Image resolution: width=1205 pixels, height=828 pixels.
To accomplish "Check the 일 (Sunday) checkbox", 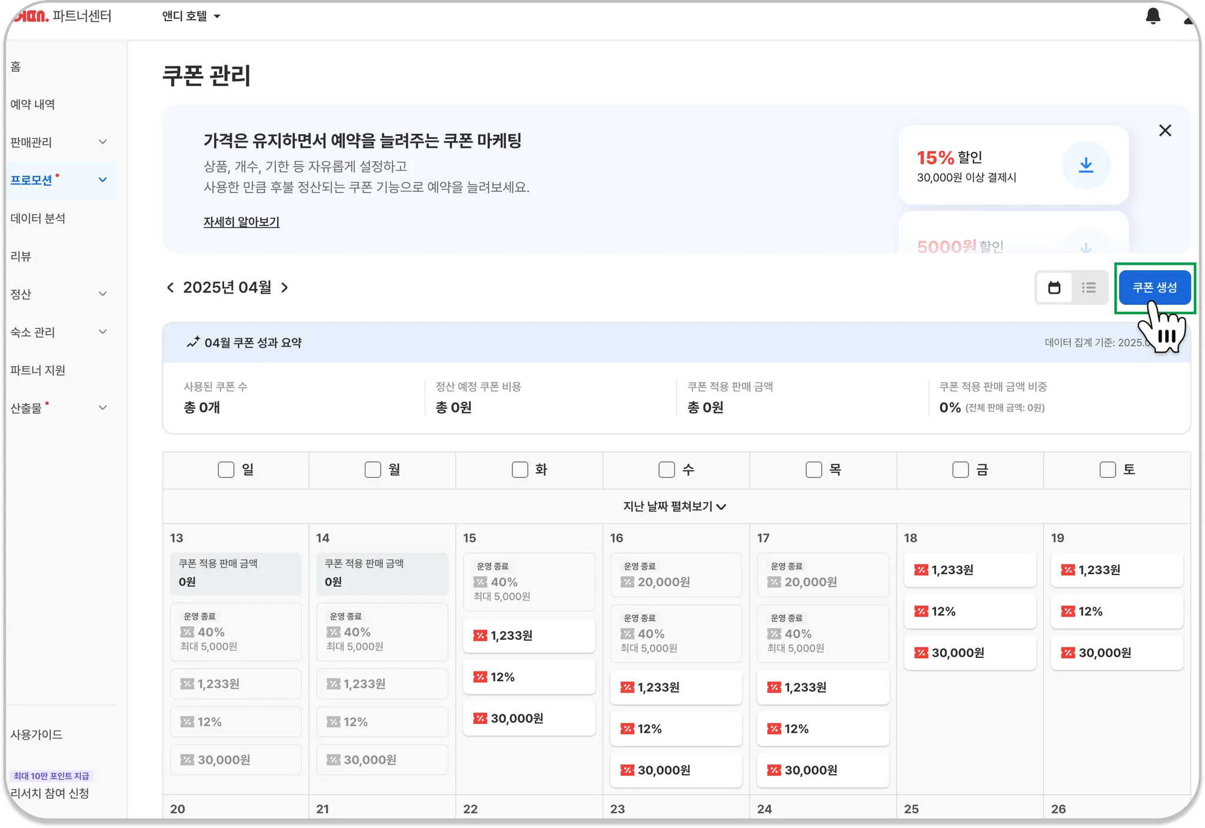I will pyautogui.click(x=226, y=470).
